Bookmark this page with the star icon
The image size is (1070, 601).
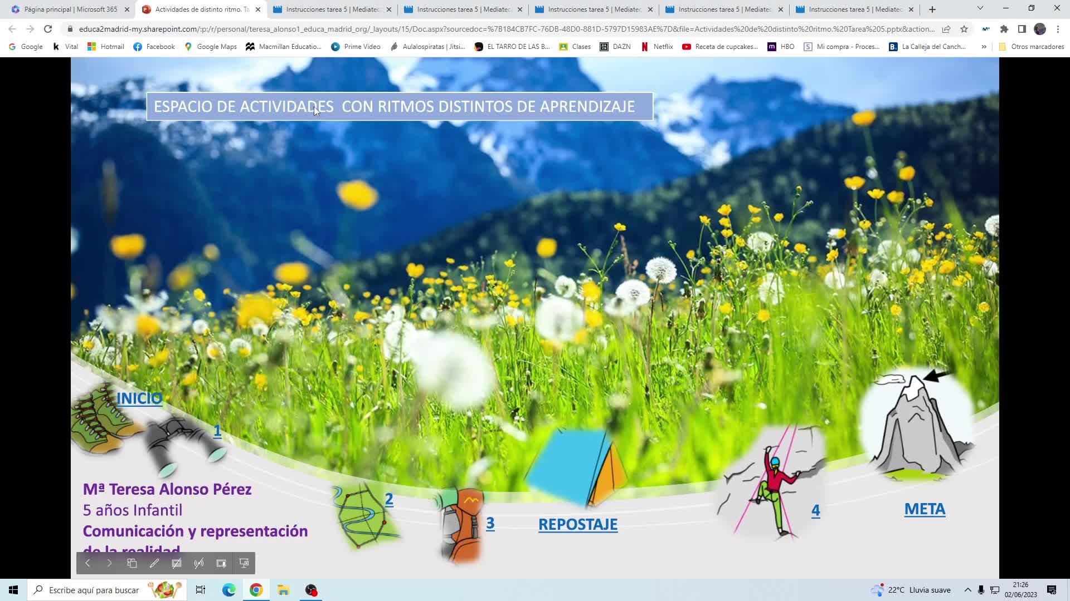(964, 29)
